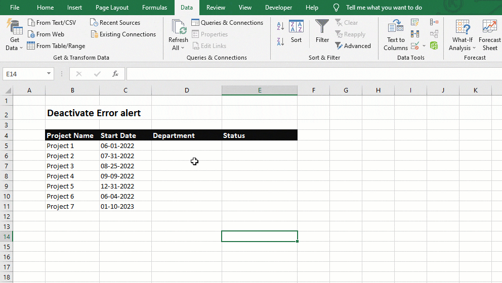Click the Edit Links button
The height and width of the screenshot is (283, 502).
pyautogui.click(x=210, y=45)
